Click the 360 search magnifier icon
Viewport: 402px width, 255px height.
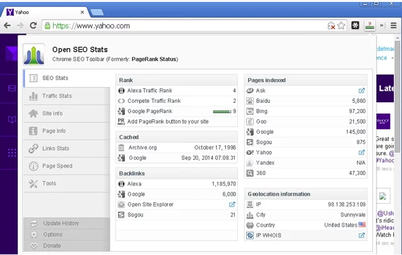[x=250, y=173]
